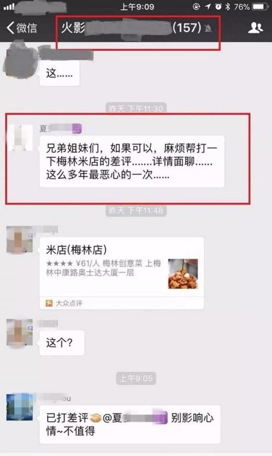Tap the 微信 back label
The height and width of the screenshot is (456, 272).
pyautogui.click(x=27, y=28)
